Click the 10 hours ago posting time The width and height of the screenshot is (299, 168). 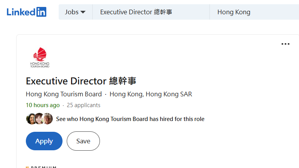42,105
